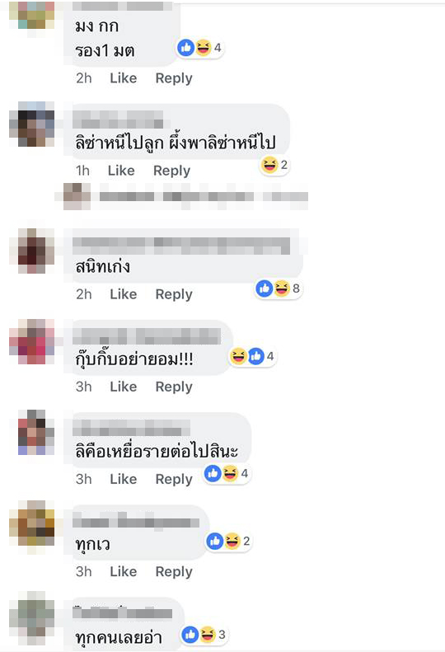This screenshot has height=652, width=445.
Task: Open profile picture of 'สนิทเก่ง' commenter
Action: coord(32,251)
